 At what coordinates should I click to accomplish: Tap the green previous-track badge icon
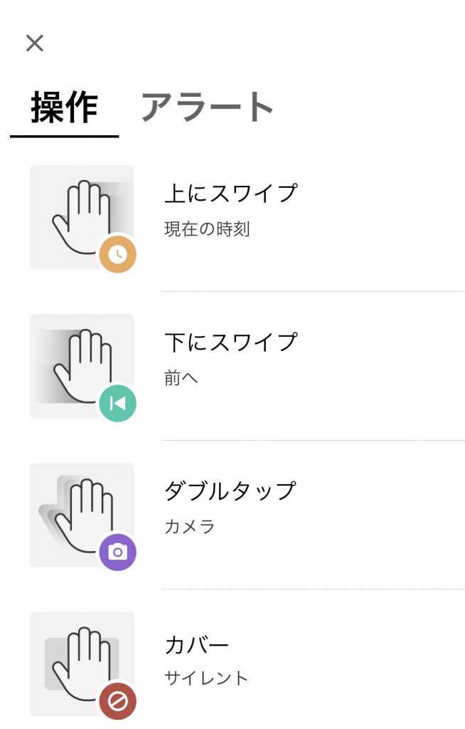point(117,403)
